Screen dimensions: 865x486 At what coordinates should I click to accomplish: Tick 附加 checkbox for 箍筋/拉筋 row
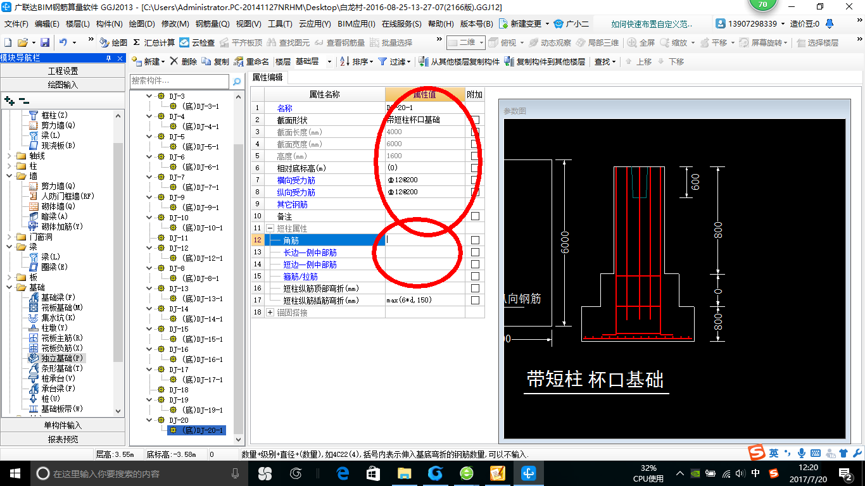(475, 277)
